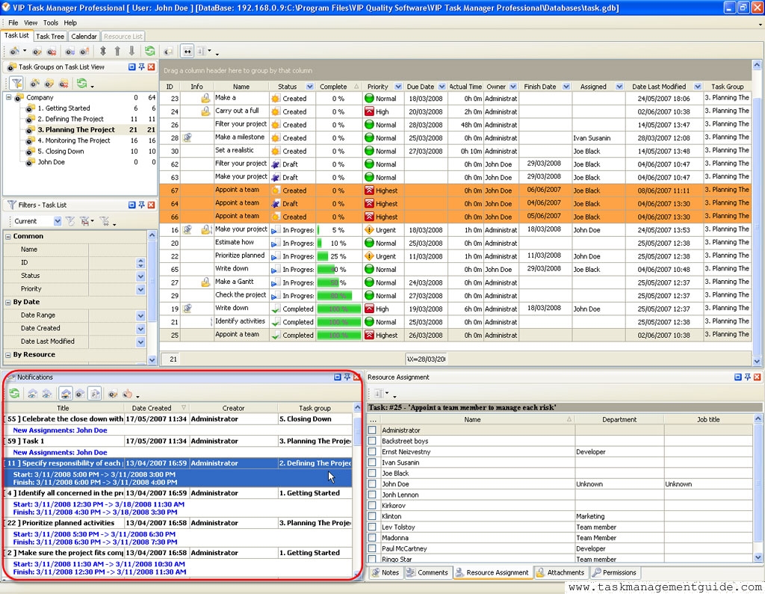Toggle the filter funnel in Task Groups toolbar
Image resolution: width=765 pixels, height=594 pixels.
[16, 83]
